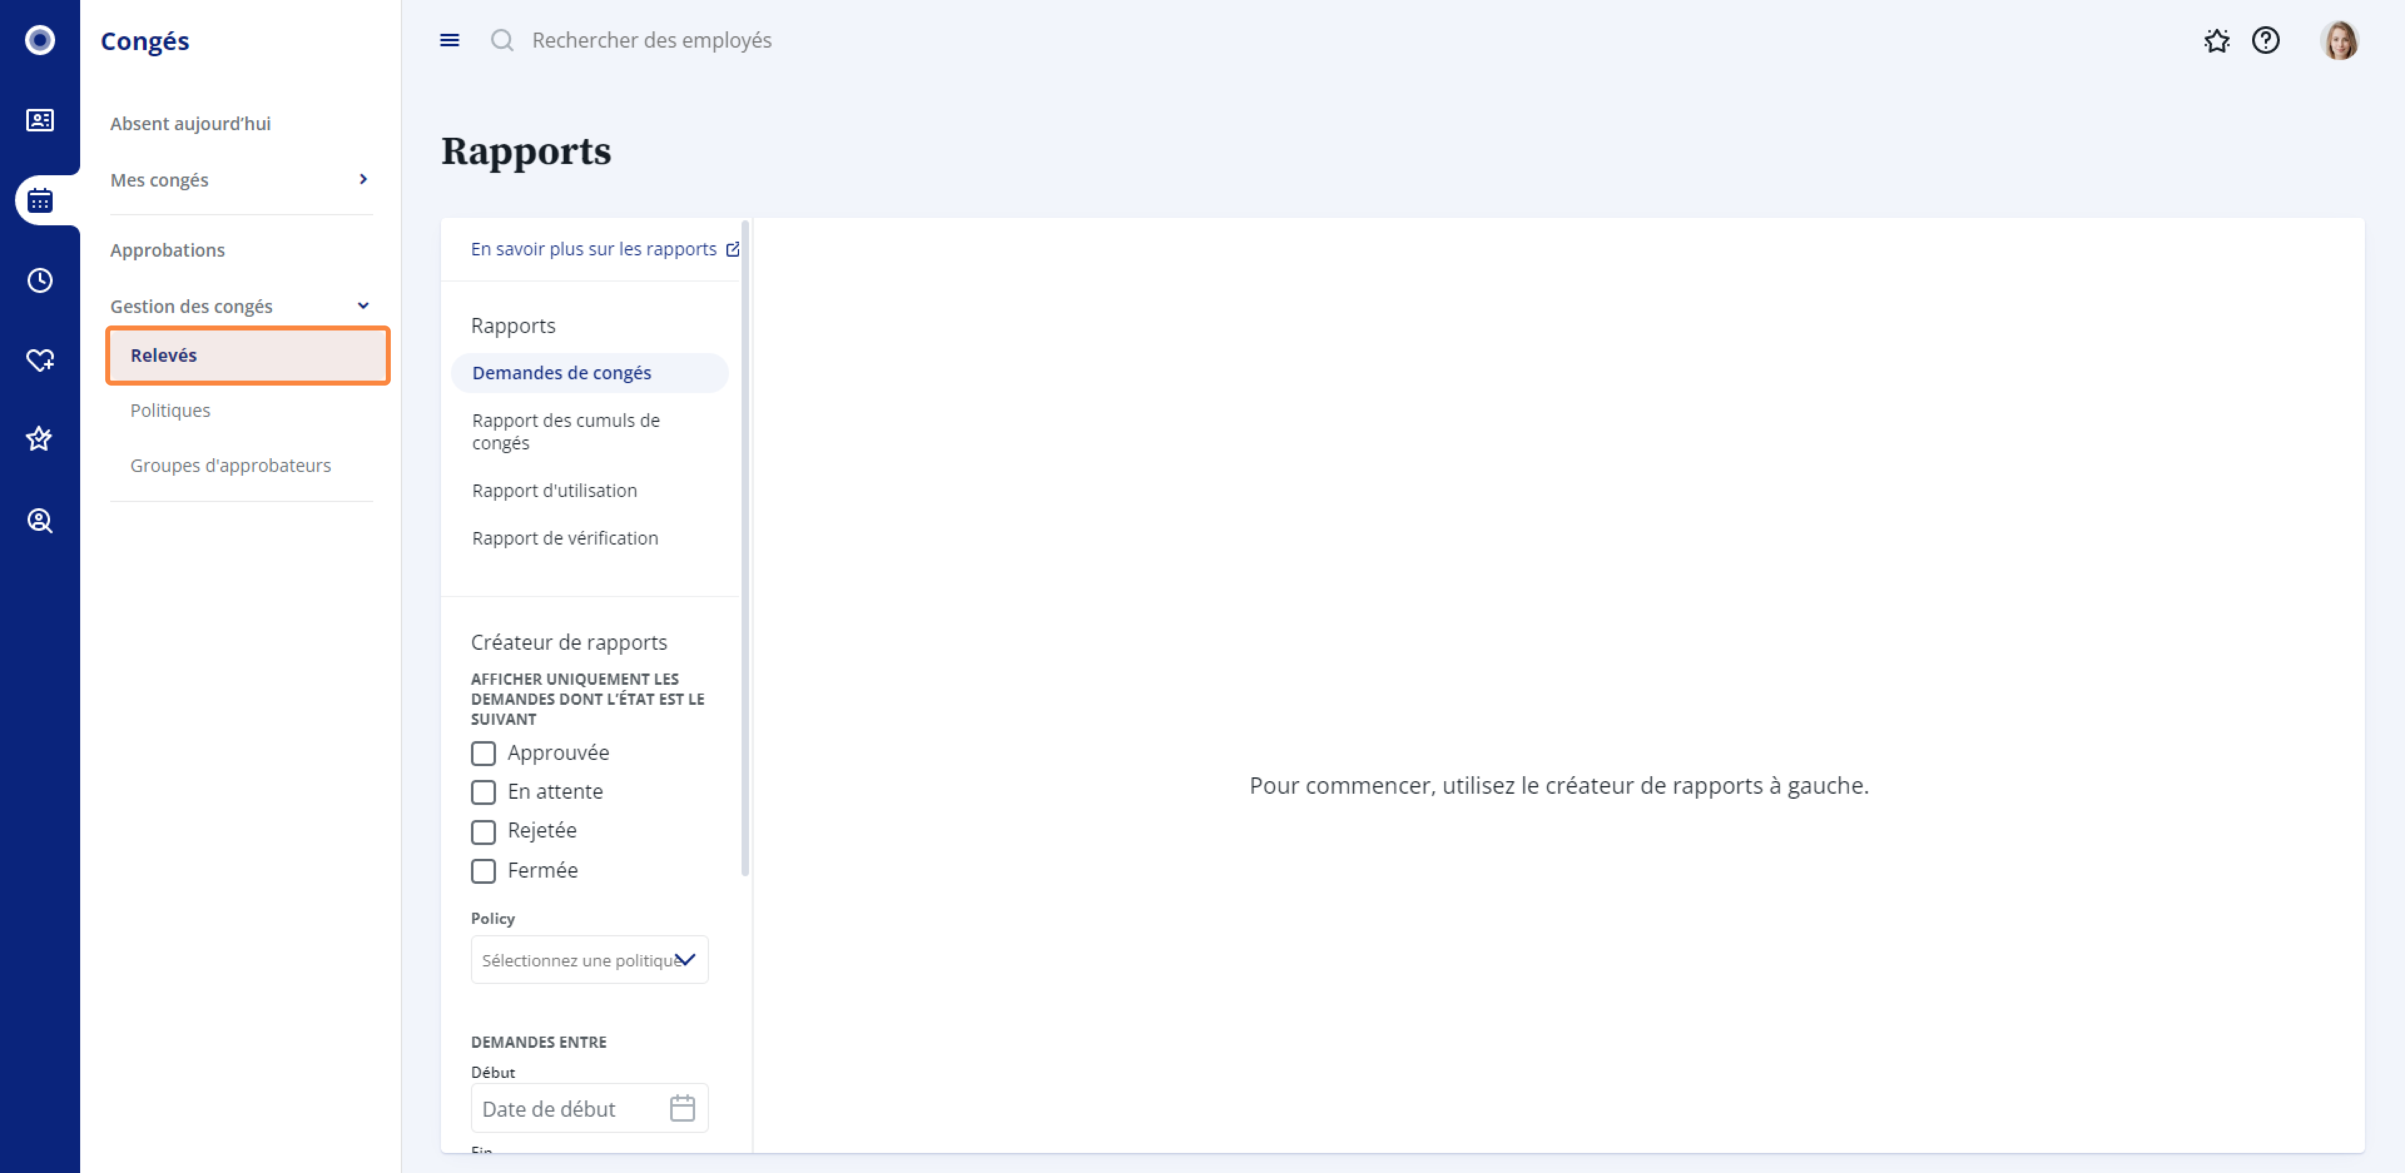Open the Sélectionnez une politique dropdown
This screenshot has height=1173, width=2405.
coord(589,960)
